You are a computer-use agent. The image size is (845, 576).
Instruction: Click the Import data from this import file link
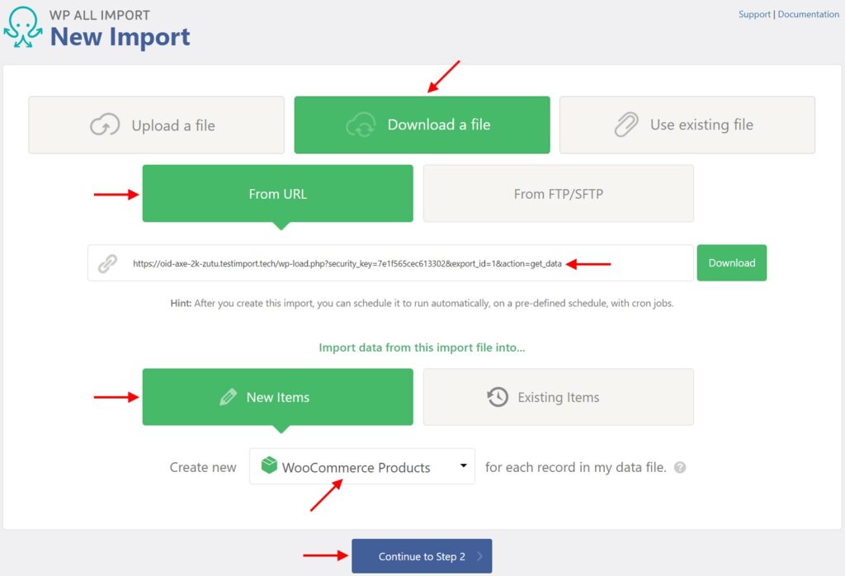[x=422, y=347]
